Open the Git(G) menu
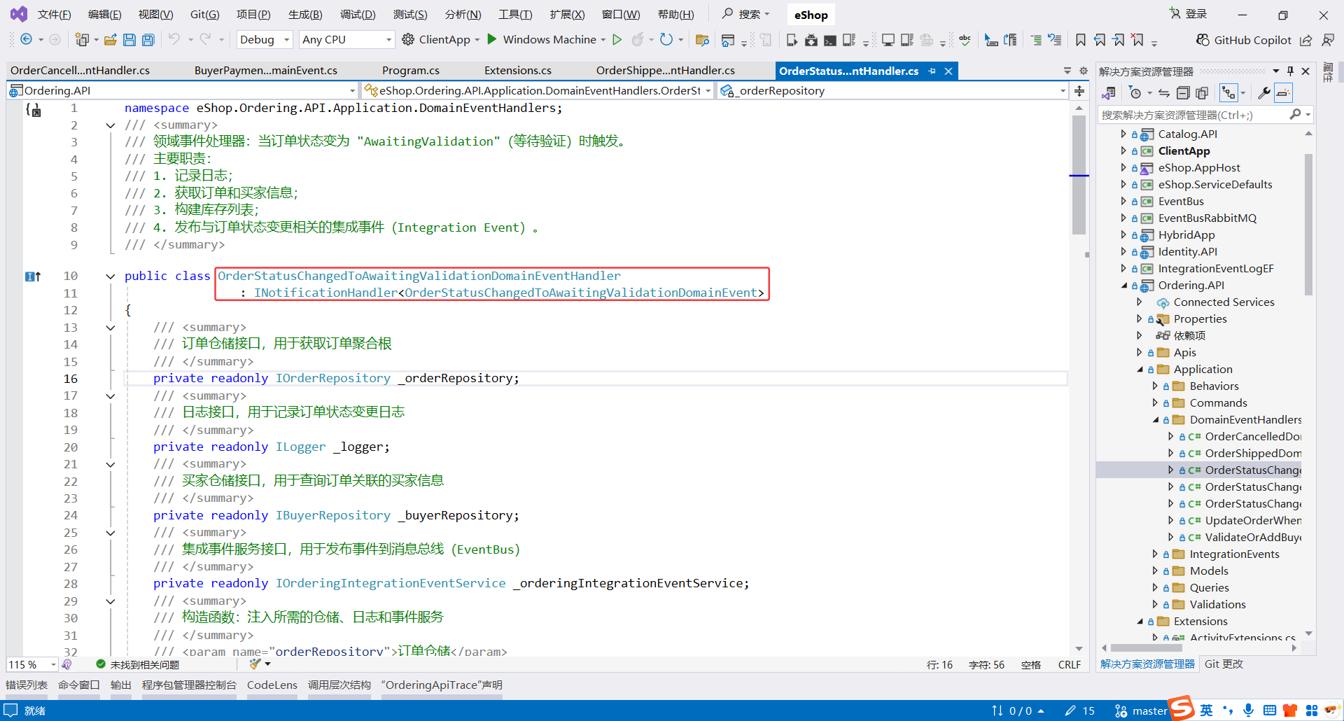The height and width of the screenshot is (721, 1344). (x=204, y=15)
